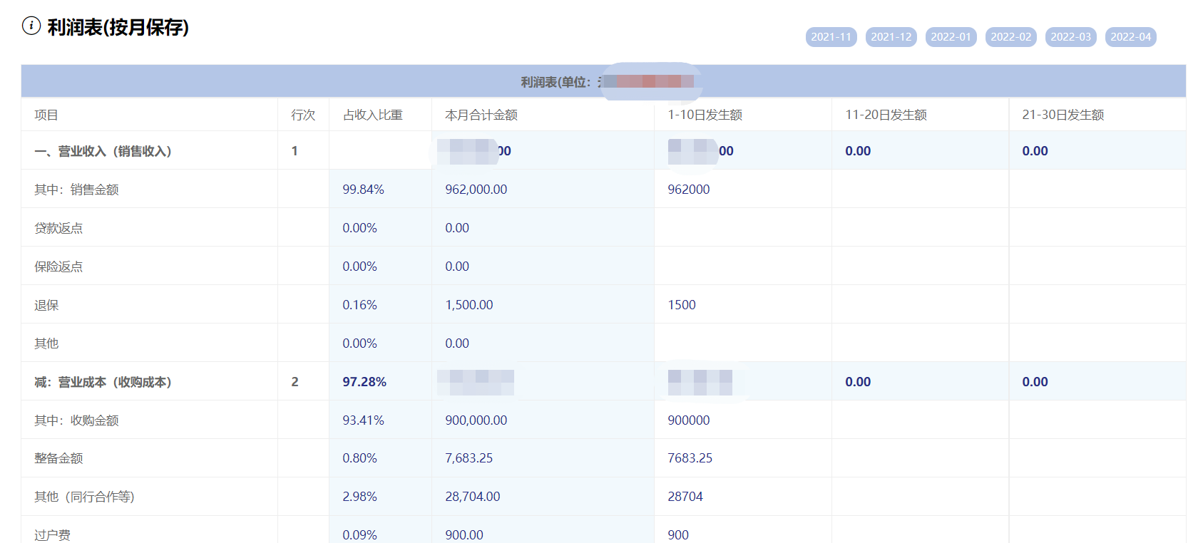This screenshot has width=1203, height=543.
Task: Open the 2022-01 month report
Action: click(x=951, y=37)
